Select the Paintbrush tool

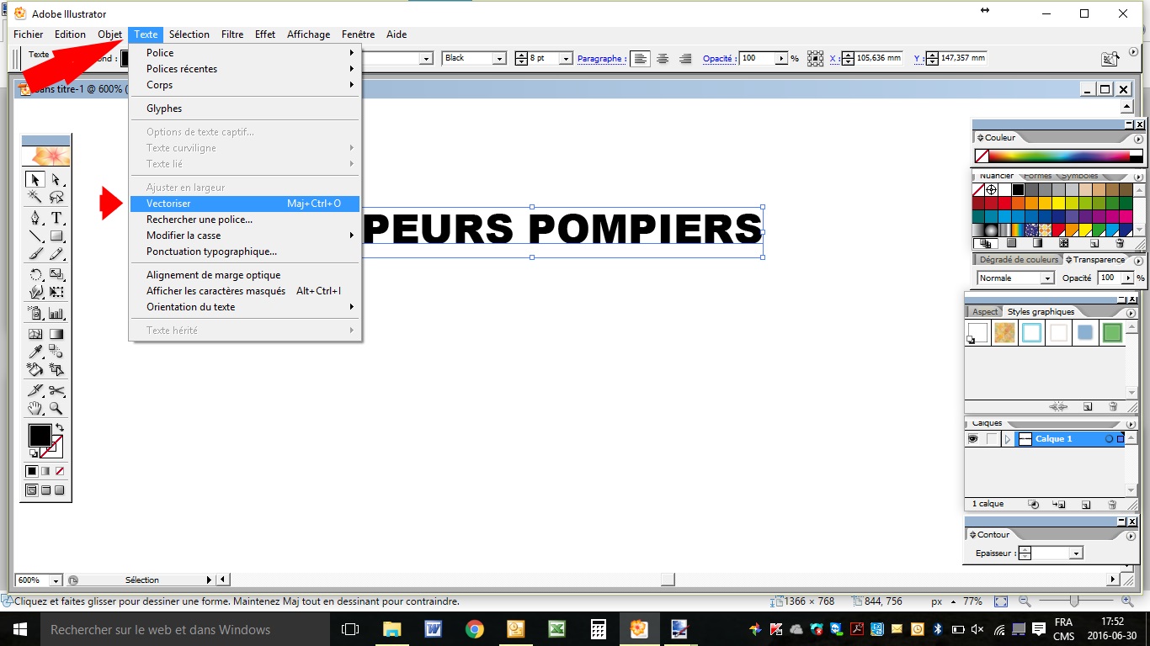pos(35,253)
